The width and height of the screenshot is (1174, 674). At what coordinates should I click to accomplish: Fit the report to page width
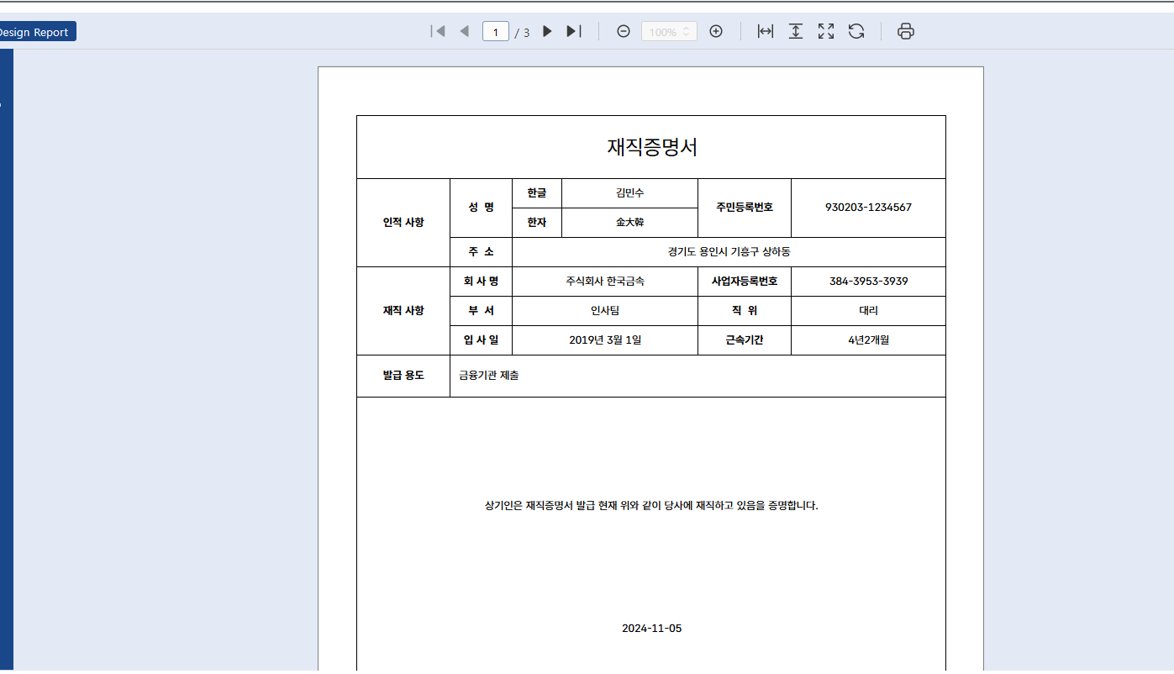click(765, 31)
